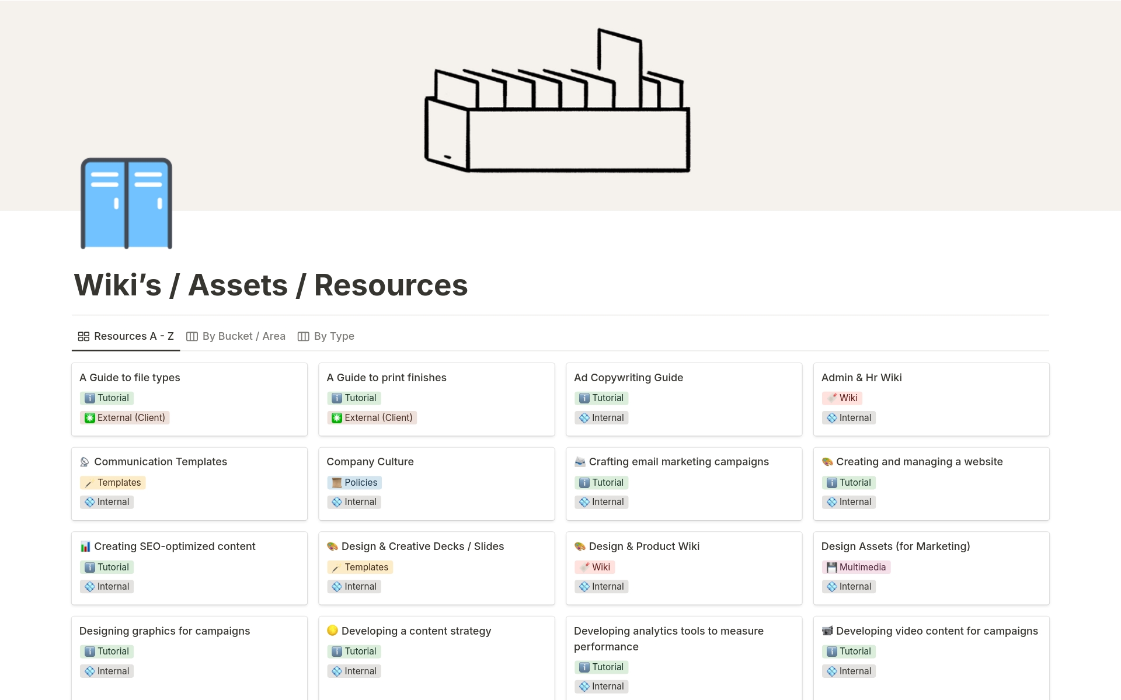This screenshot has width=1121, height=700.
Task: Click the yellow circle icon on Developing a content strategy
Action: click(x=332, y=631)
